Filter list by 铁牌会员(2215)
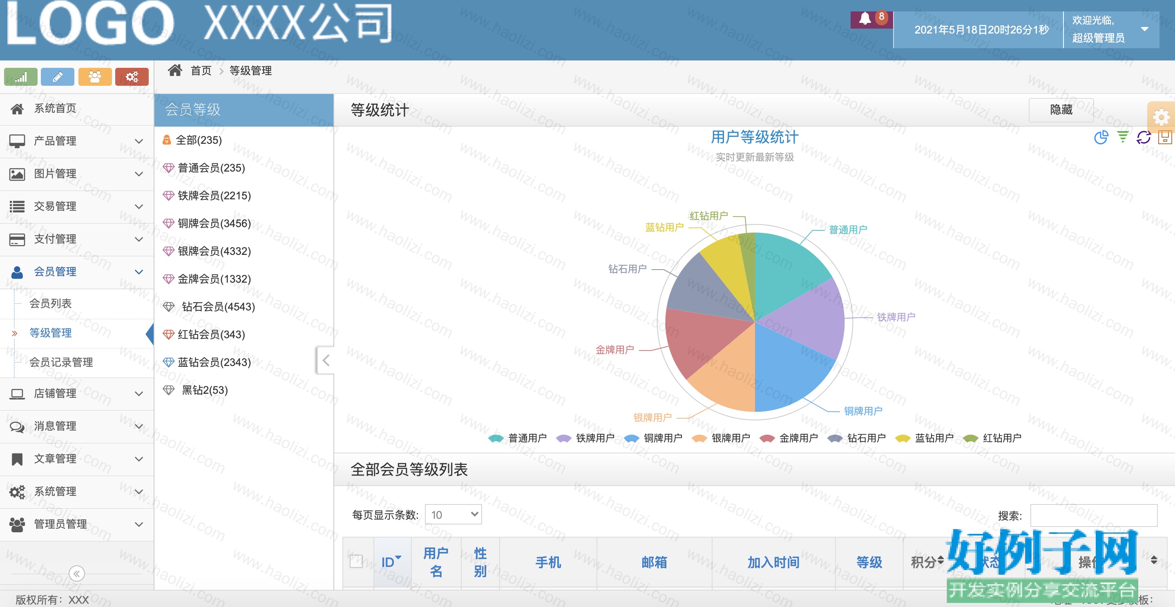The image size is (1175, 607). pos(214,196)
